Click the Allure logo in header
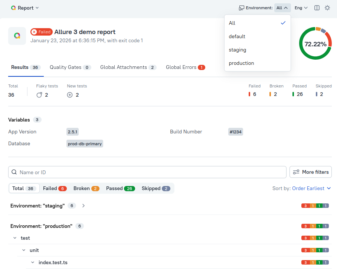This screenshot has height=269, width=337. [13, 8]
